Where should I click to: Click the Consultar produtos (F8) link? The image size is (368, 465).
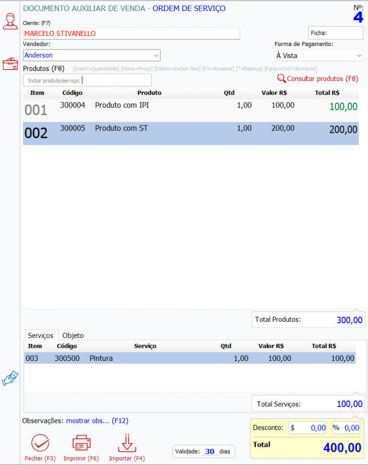coord(322,79)
